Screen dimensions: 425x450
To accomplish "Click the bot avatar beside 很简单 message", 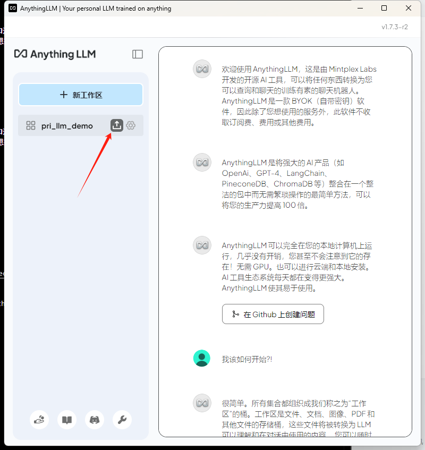I will 202,403.
